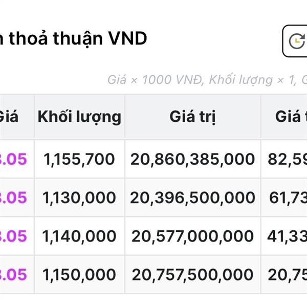Click the 'thoả thuận VND' page title
The image size is (307, 307).
pyautogui.click(x=74, y=38)
